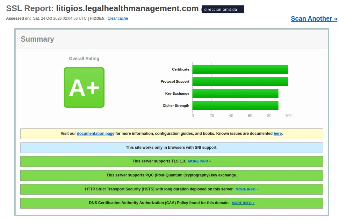The height and width of the screenshot is (220, 339).
Task: Click the Certificate score bar
Action: coord(240,69)
